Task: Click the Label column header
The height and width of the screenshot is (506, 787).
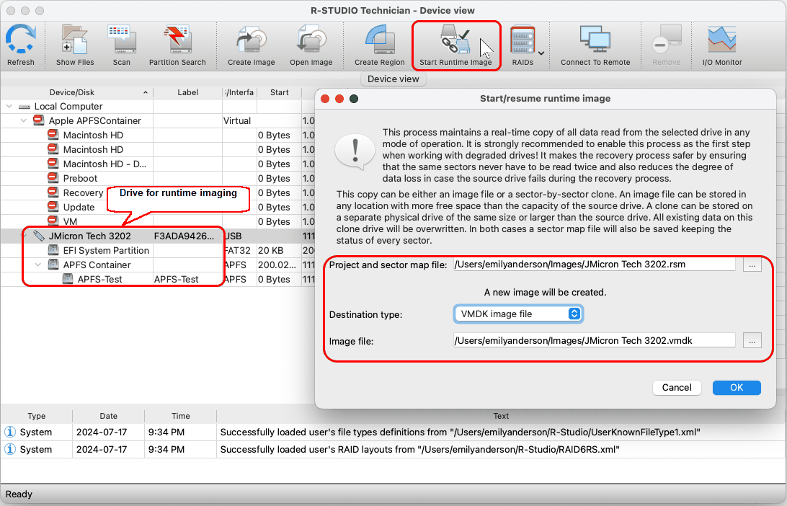Action: coord(187,92)
